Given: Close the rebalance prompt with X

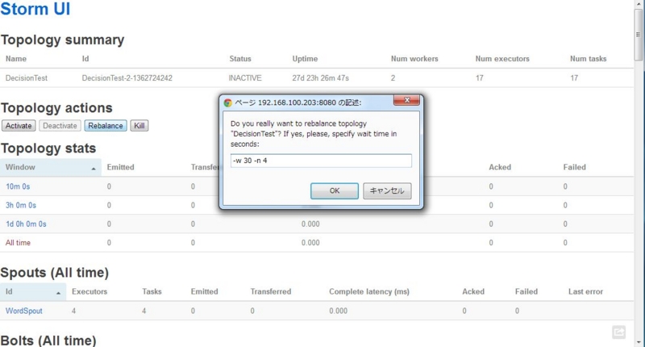Looking at the screenshot, I should pyautogui.click(x=406, y=100).
